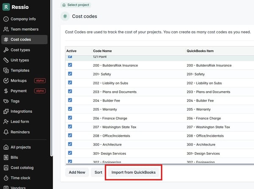Click QuickBooks item 202 - Liability on Subs
Screen dimensions: 254x189
pyautogui.click(x=204, y=83)
